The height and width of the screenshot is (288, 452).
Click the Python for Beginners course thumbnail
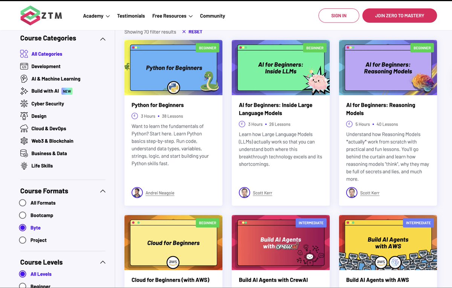tap(173, 68)
